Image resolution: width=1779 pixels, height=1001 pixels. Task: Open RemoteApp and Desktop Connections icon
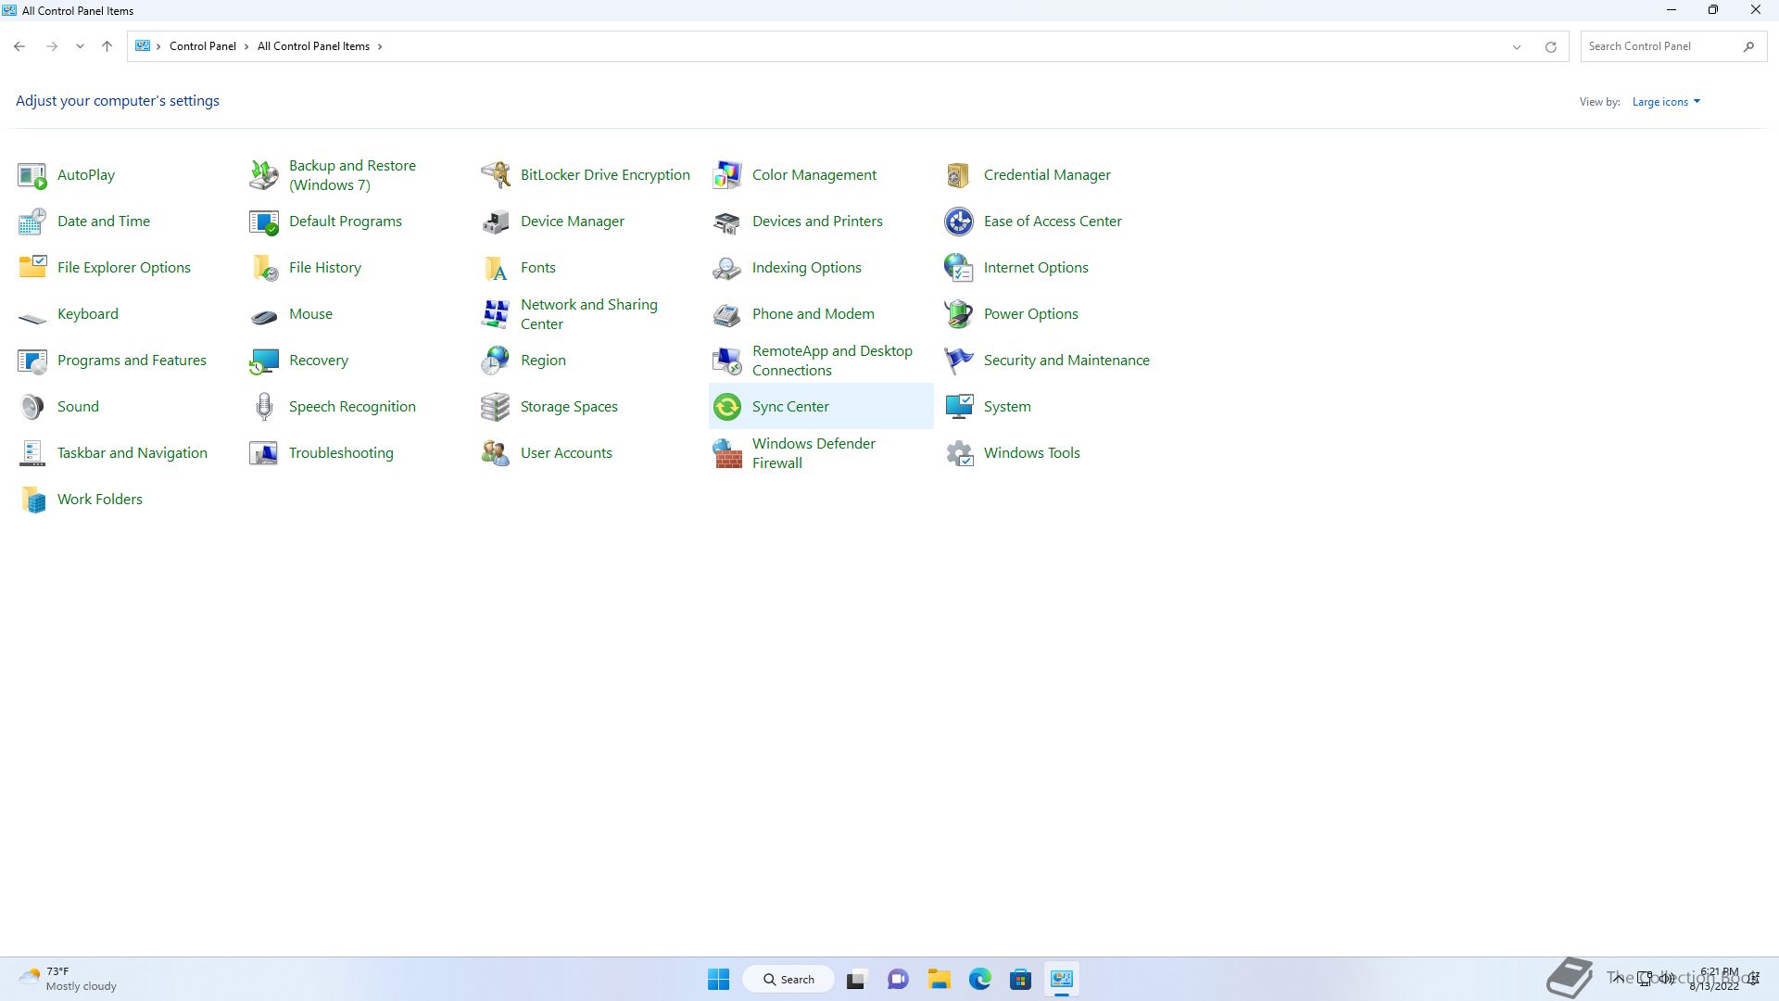tap(727, 361)
